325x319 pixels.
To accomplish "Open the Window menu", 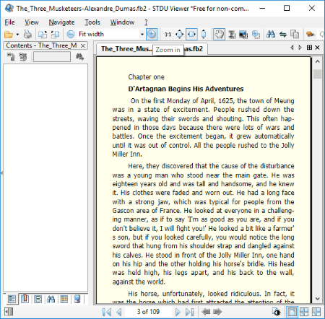I will click(122, 22).
